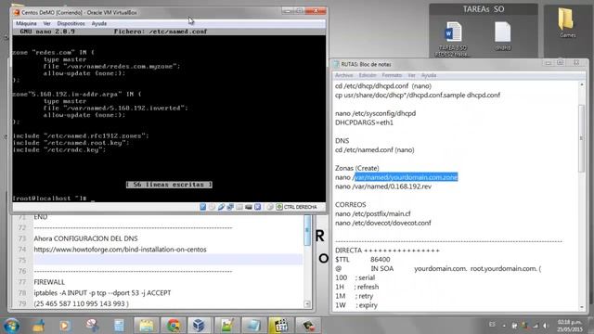594x334 pixels.
Task: Click line 'cd /etc/named.conf (nano)'
Action: (x=375, y=150)
